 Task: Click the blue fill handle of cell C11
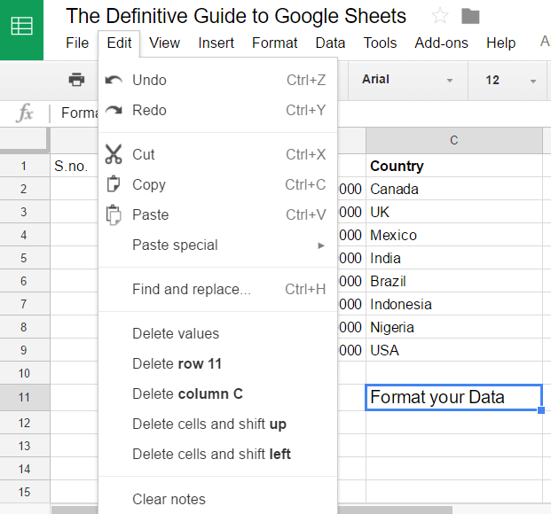click(541, 409)
